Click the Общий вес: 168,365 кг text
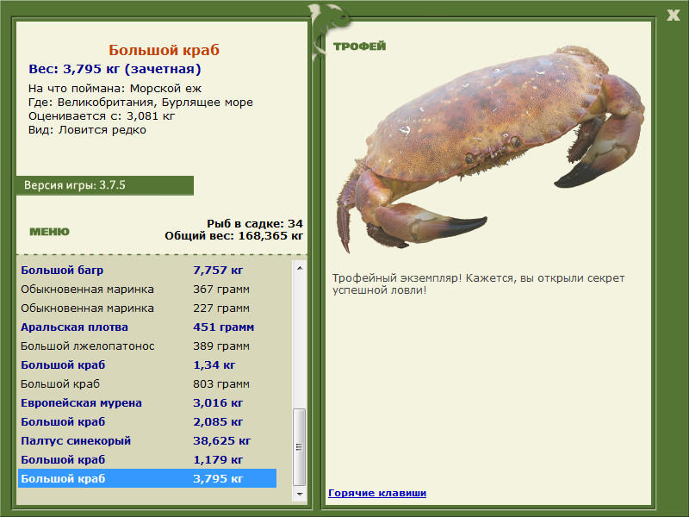Viewport: 689px width, 517px height. coord(233,236)
